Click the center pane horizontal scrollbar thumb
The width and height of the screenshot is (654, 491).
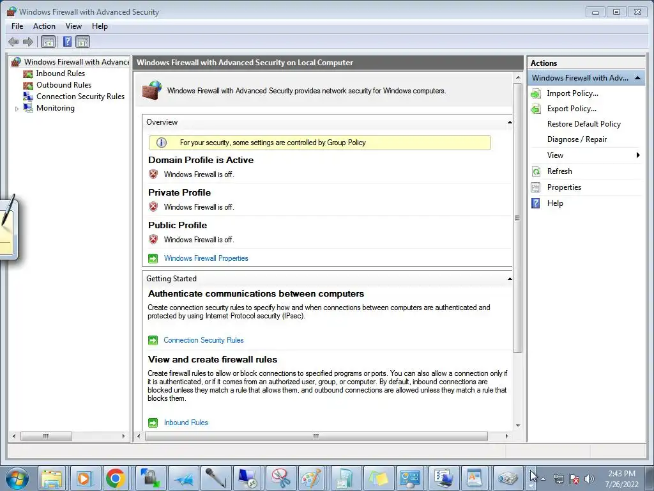(316, 436)
